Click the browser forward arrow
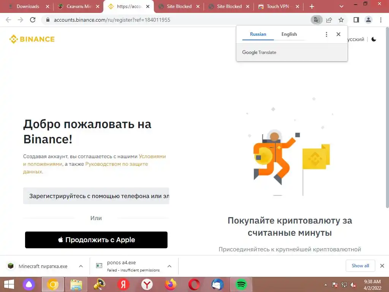The height and width of the screenshot is (292, 389). coord(21,20)
